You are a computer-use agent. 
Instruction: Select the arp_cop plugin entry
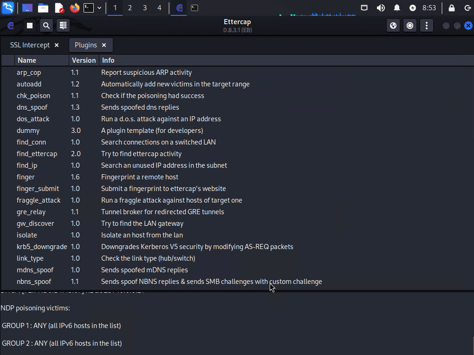pyautogui.click(x=29, y=72)
